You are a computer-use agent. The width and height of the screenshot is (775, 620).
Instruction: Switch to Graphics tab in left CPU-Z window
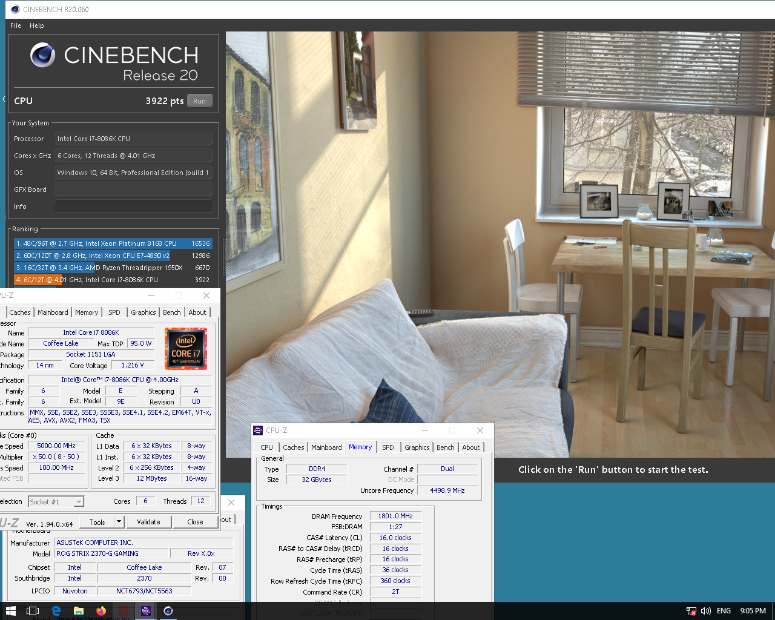click(143, 312)
